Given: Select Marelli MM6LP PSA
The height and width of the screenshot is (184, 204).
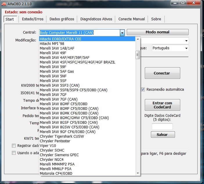Looking at the screenshot, I should pos(87,169).
